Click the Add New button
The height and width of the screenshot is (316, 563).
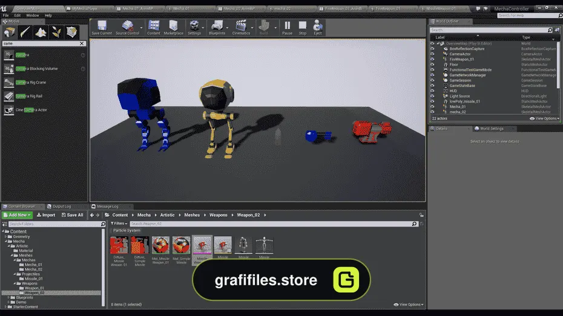[17, 215]
